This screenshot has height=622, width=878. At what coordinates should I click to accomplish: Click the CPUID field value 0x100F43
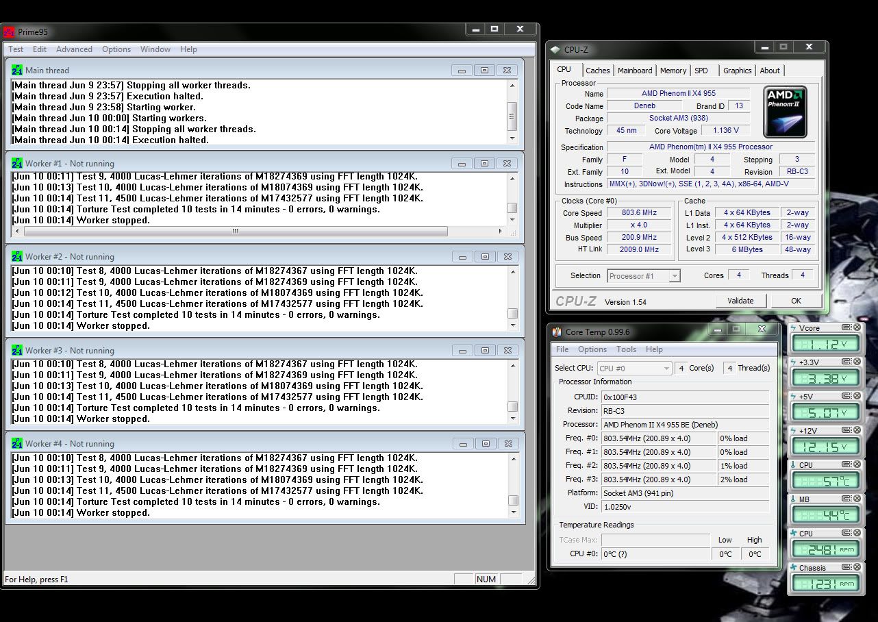coord(685,397)
